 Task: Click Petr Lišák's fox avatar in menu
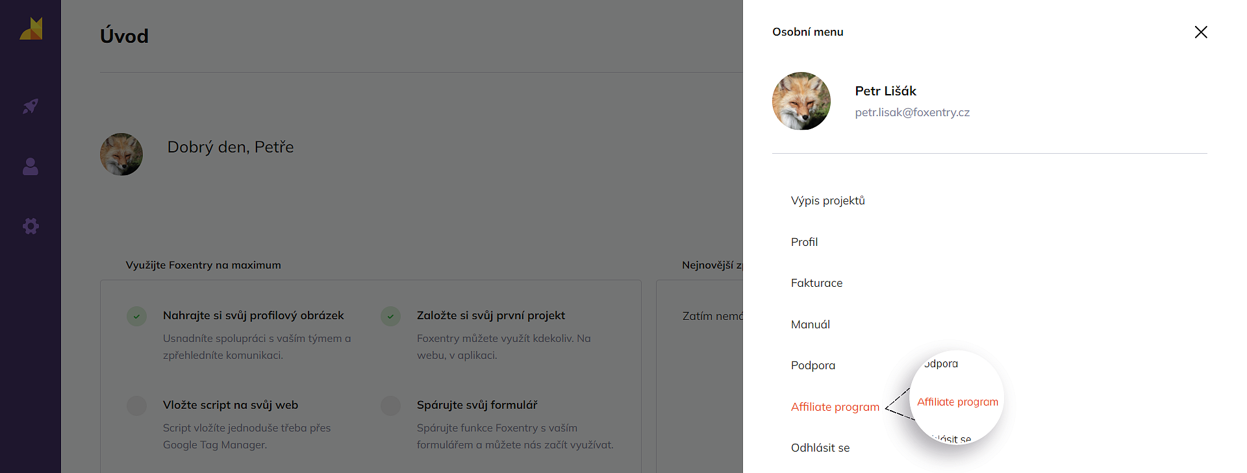tap(801, 101)
